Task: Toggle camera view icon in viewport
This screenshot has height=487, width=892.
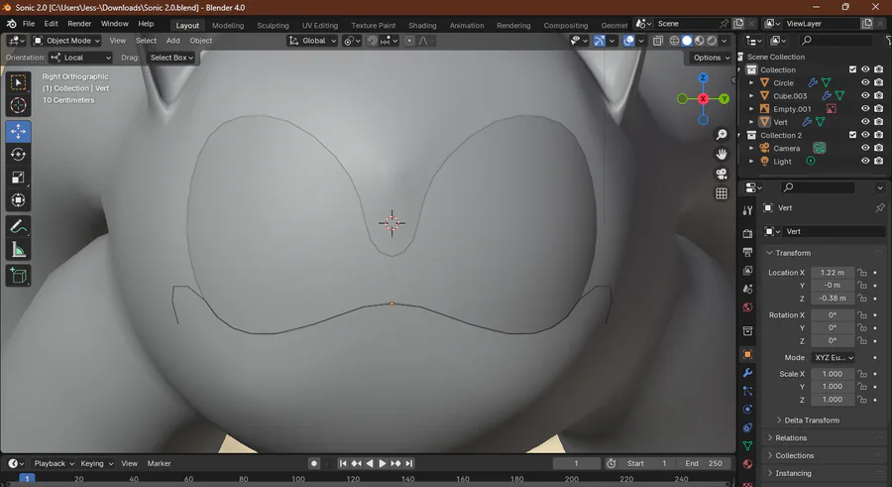Action: pyautogui.click(x=722, y=174)
